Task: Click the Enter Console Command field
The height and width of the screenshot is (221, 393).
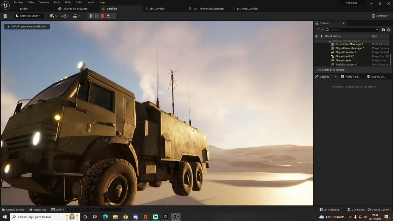Action: (95, 210)
